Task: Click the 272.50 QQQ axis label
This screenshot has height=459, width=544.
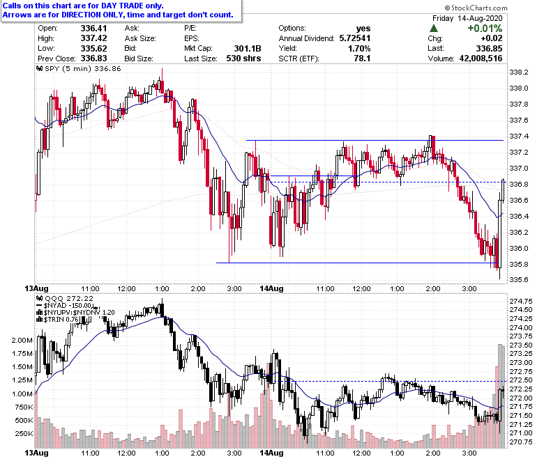Action: tap(521, 380)
